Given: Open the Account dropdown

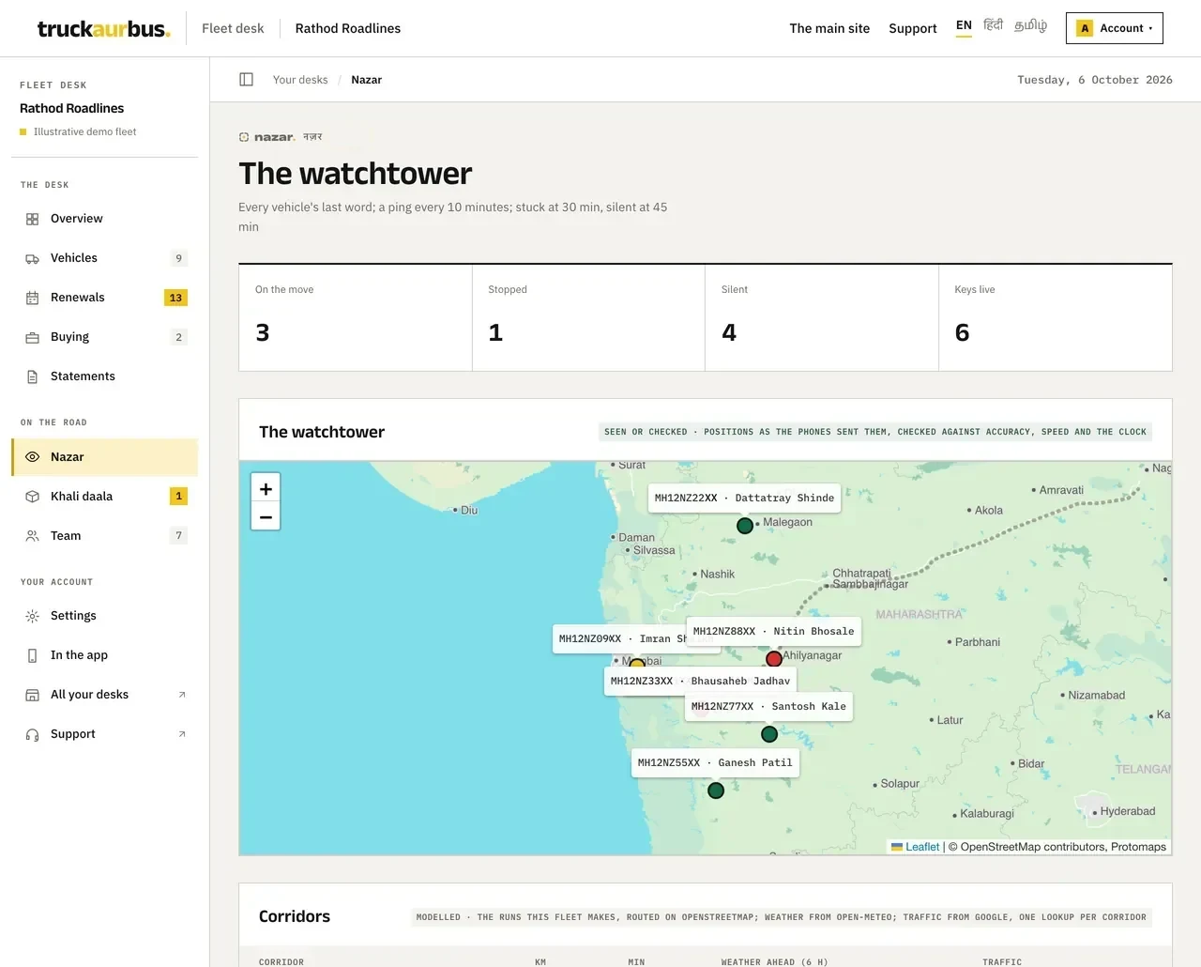Looking at the screenshot, I should (x=1115, y=28).
